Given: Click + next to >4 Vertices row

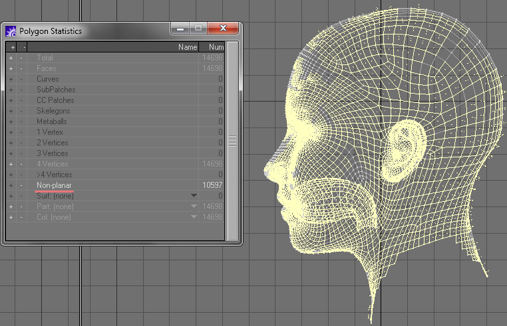Looking at the screenshot, I should point(11,175).
